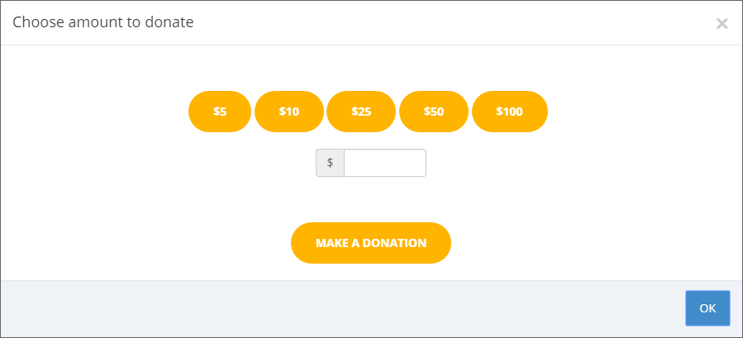743x338 pixels.
Task: Confirm with the blue OK button
Action: coord(707,308)
